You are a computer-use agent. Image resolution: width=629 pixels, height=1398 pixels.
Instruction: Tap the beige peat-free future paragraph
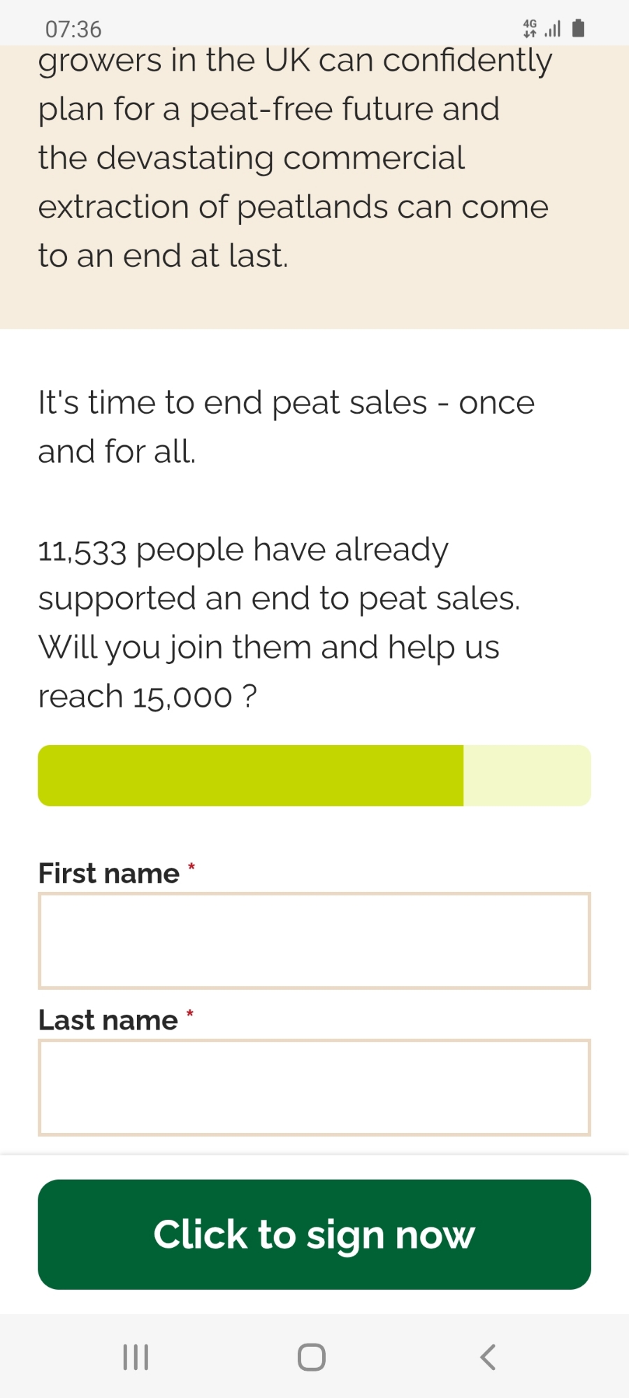coord(294,158)
